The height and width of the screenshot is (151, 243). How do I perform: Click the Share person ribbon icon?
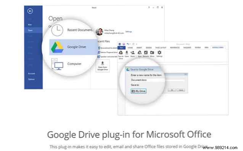click(x=133, y=52)
